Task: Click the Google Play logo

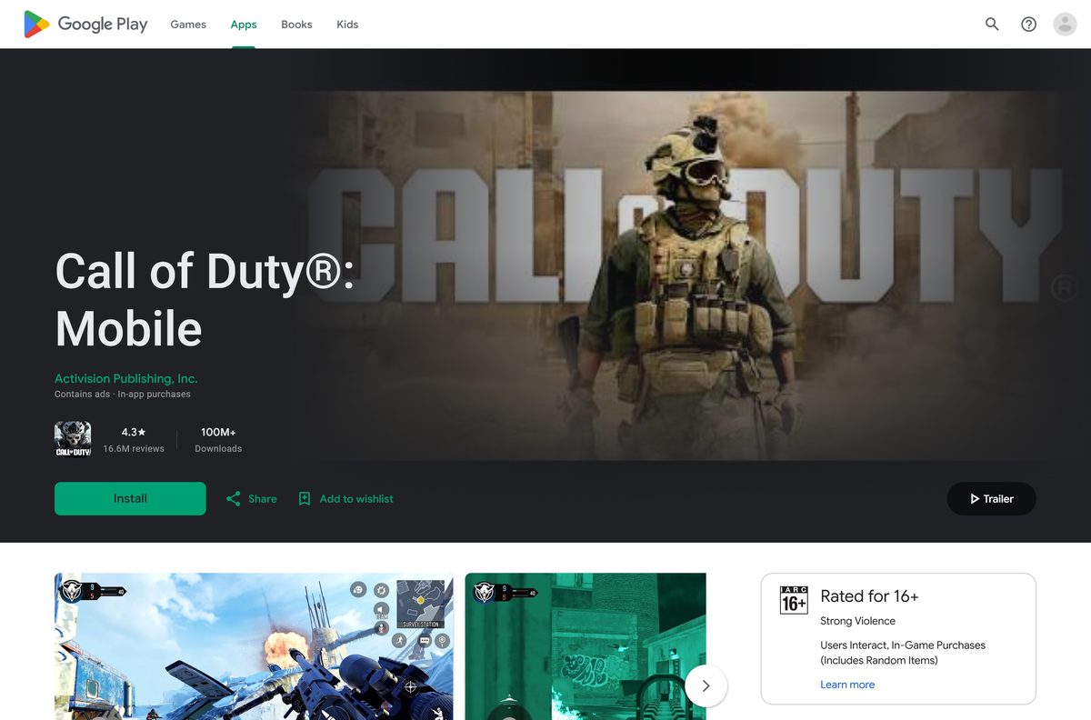Action: [x=85, y=25]
